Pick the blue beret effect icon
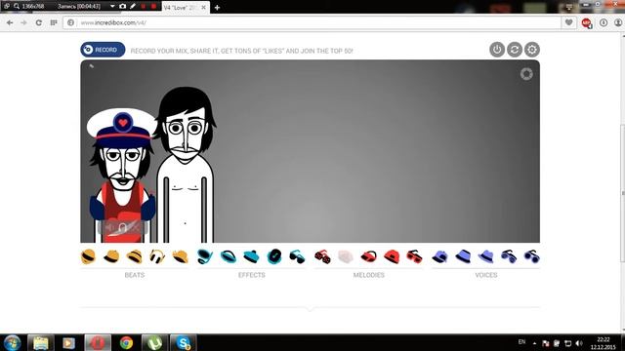The height and width of the screenshot is (351, 625). (251, 256)
